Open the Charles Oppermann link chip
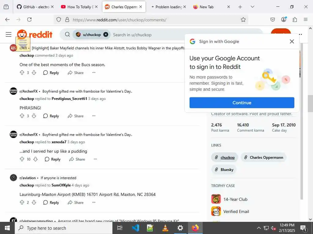The width and height of the screenshot is (313, 234). [263, 158]
